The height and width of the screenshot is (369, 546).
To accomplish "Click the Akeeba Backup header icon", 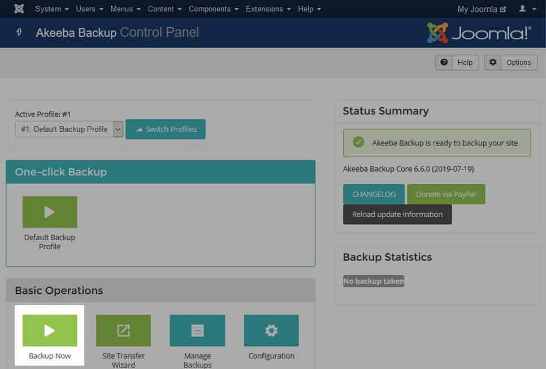I will pyautogui.click(x=19, y=33).
